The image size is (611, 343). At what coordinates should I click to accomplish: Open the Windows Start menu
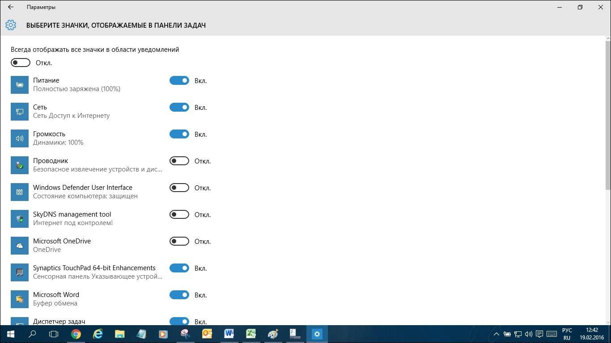[x=10, y=334]
